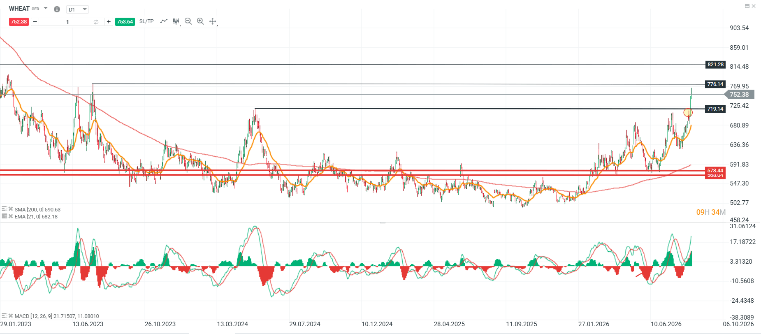Expand the WHEAT CFD instrument dropdown arrow
761x334 pixels.
coord(46,8)
